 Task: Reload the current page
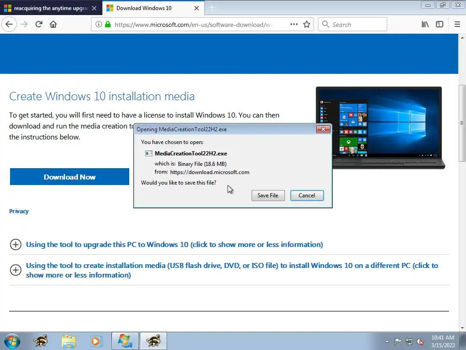(39, 24)
